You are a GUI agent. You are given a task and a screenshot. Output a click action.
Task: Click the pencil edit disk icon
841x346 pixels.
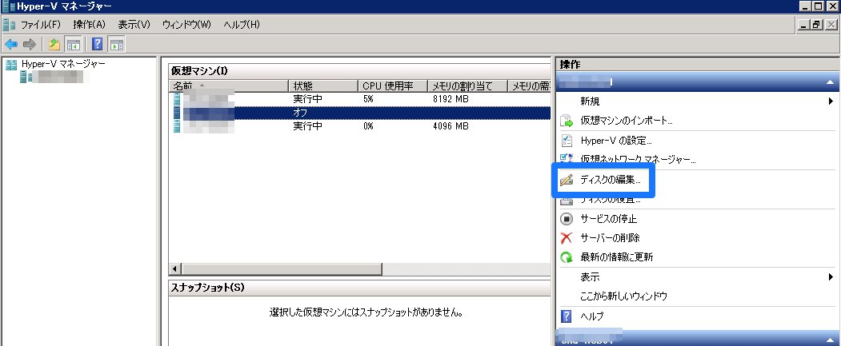pyautogui.click(x=567, y=180)
